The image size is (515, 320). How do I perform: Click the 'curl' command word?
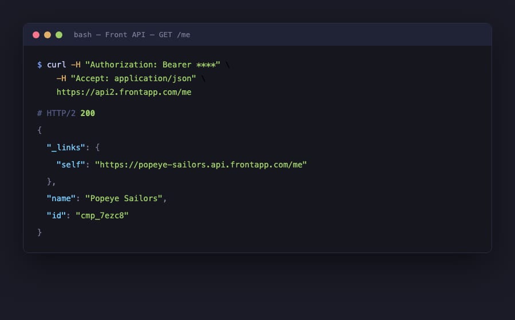(x=57, y=65)
